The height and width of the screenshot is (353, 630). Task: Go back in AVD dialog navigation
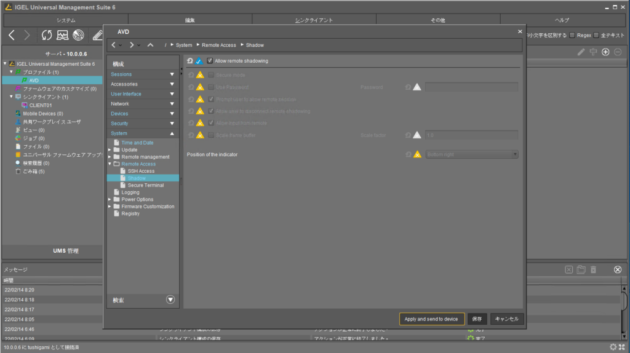coord(113,45)
